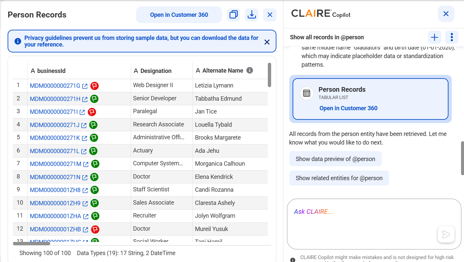The height and width of the screenshot is (262, 464).
Task: Open external link icon for MDM0000000271J
Action: coord(84,125)
